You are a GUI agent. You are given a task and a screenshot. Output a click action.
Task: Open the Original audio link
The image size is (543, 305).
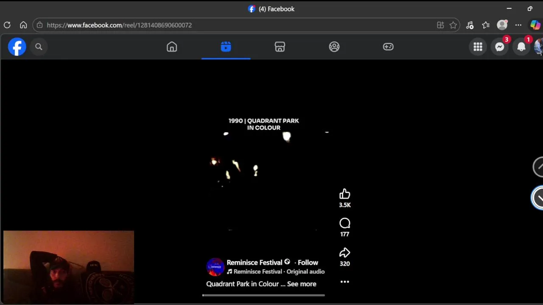[305, 272]
